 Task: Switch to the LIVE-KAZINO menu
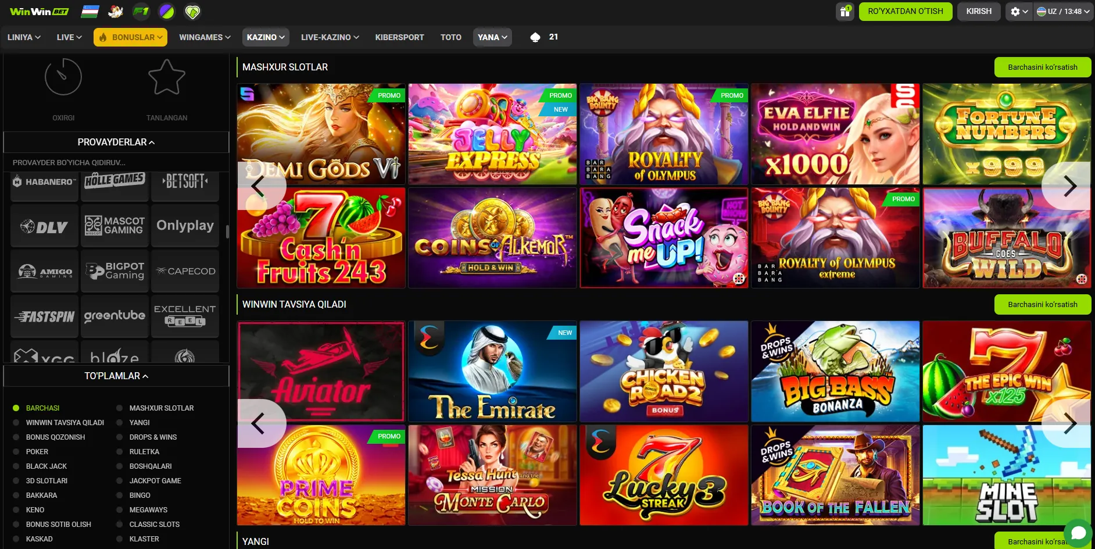[328, 37]
